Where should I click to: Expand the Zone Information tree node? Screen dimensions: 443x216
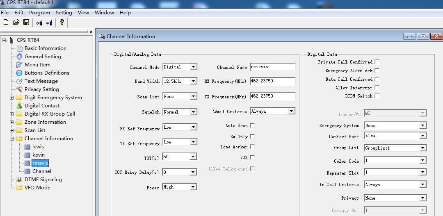(x=11, y=122)
